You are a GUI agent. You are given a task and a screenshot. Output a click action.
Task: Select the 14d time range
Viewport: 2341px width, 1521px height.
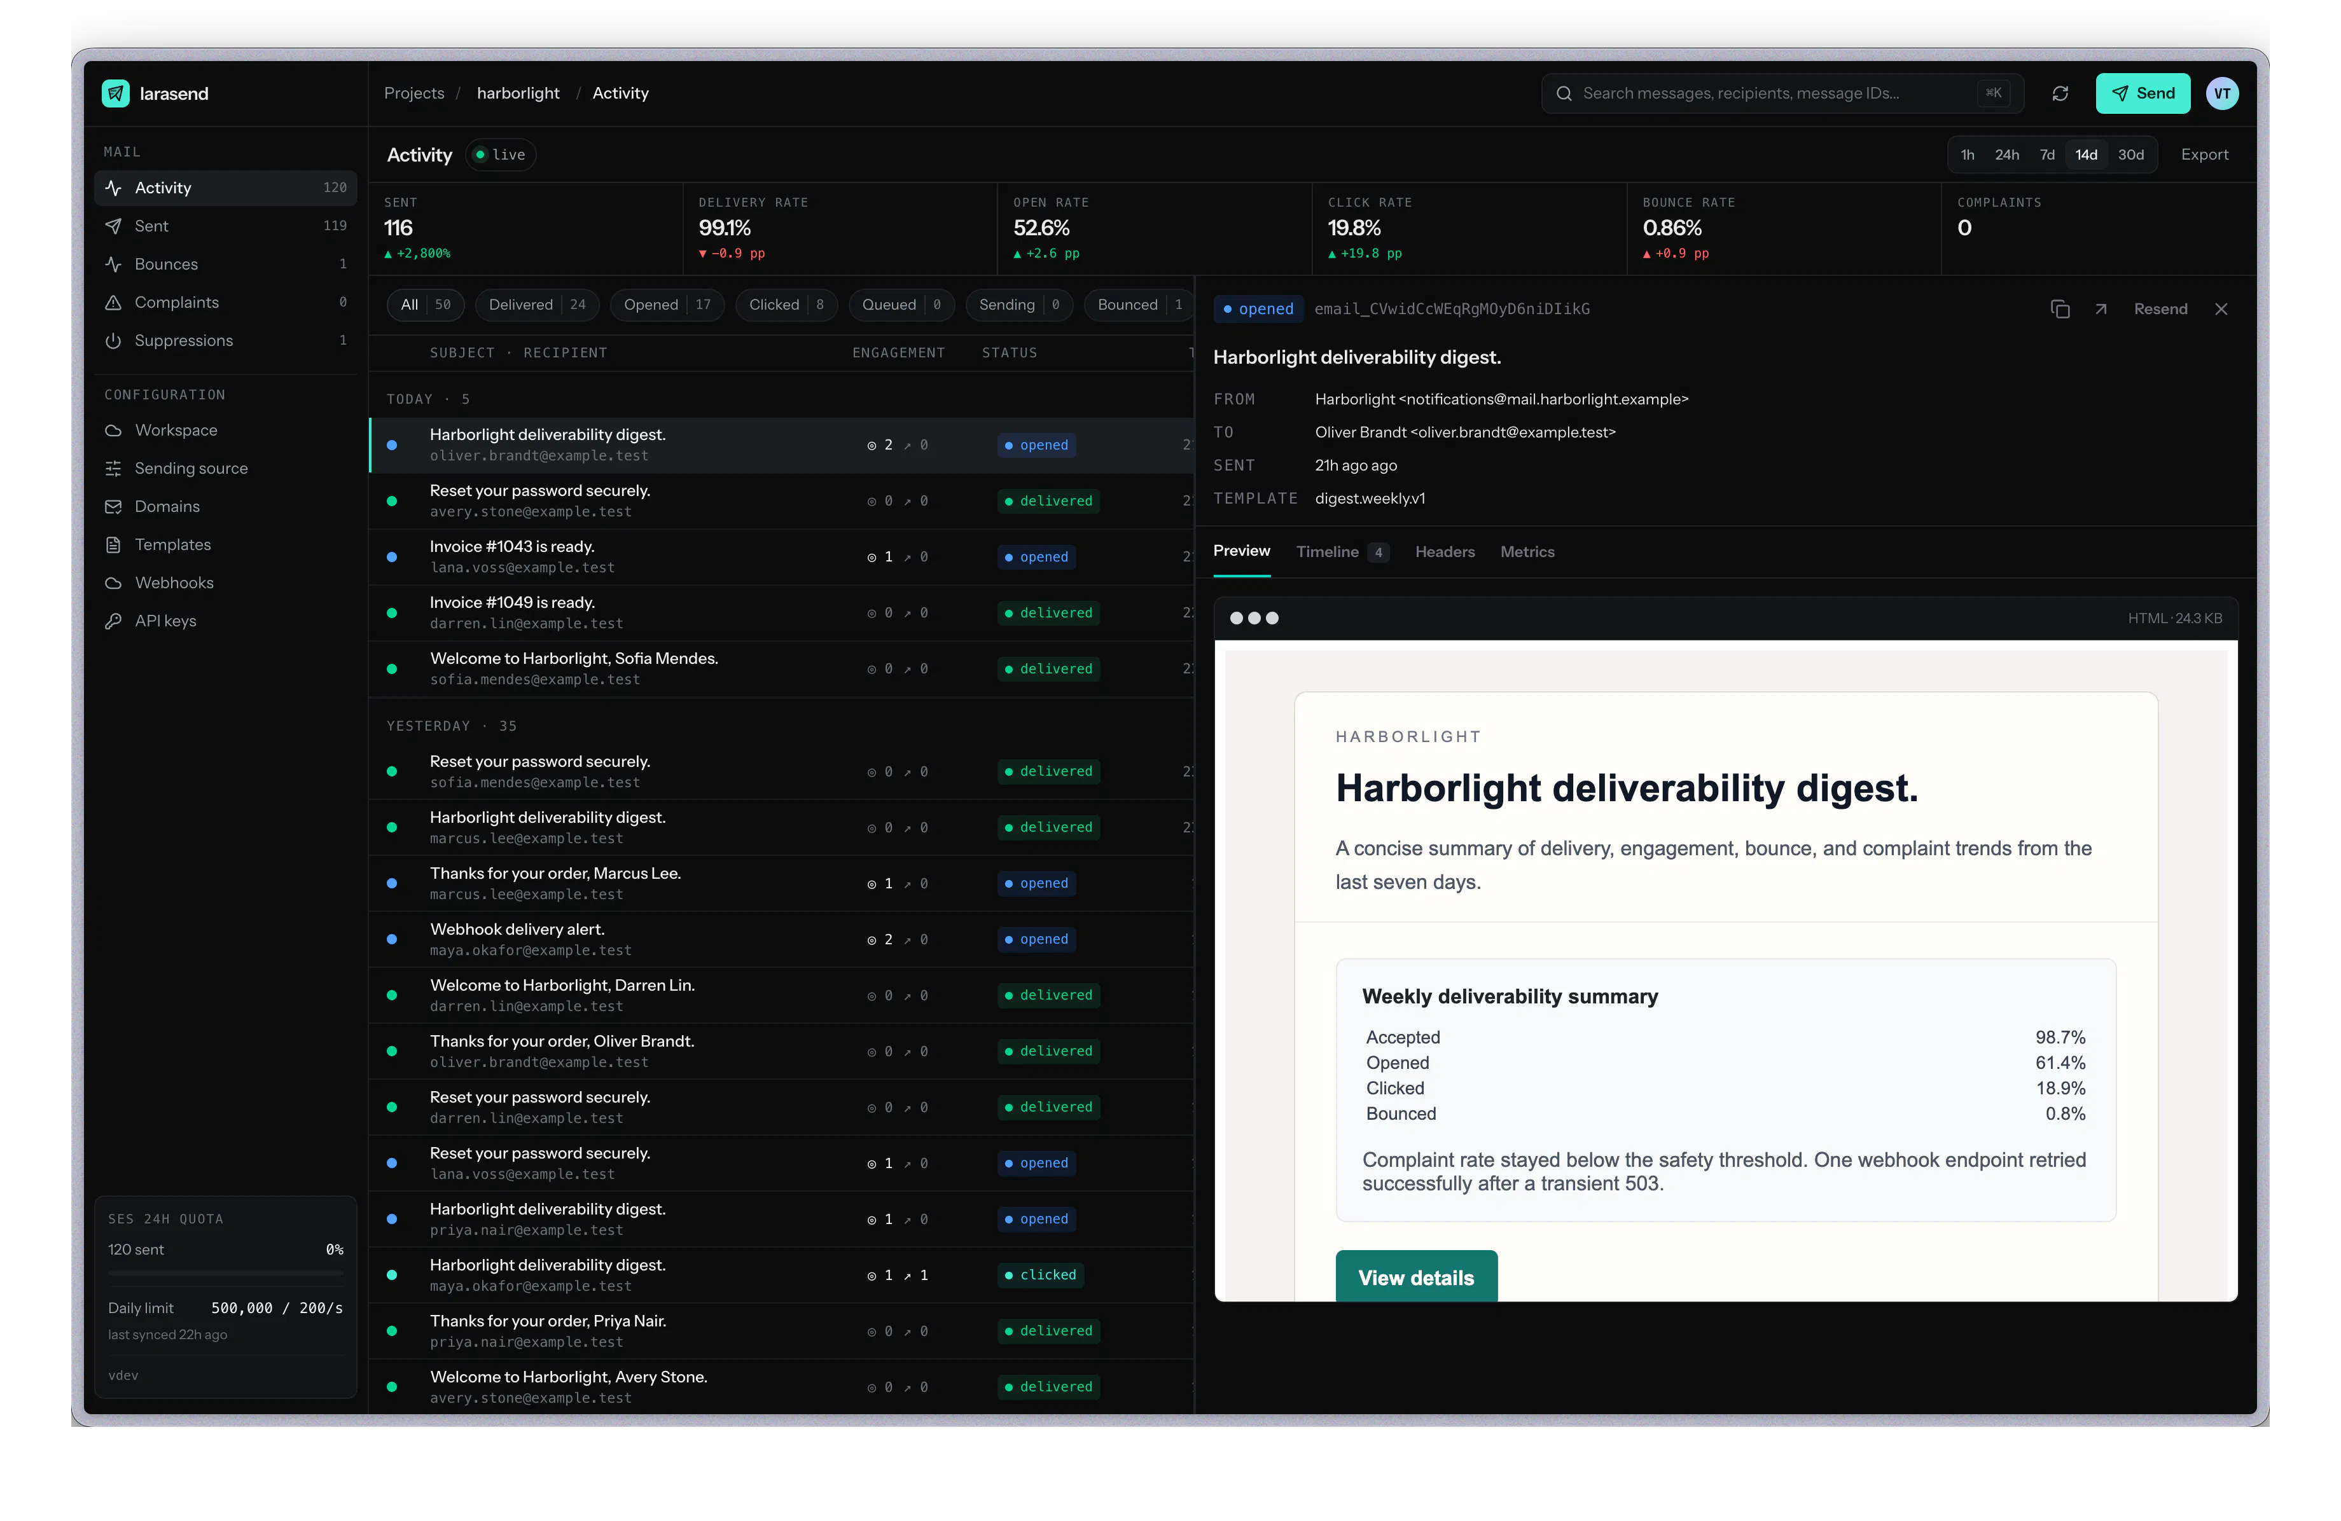2087,155
